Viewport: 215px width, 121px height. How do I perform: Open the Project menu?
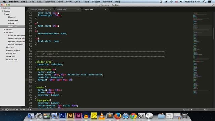(96, 2)
